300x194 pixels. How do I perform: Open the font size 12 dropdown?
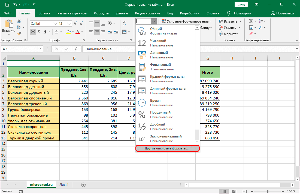(69, 23)
